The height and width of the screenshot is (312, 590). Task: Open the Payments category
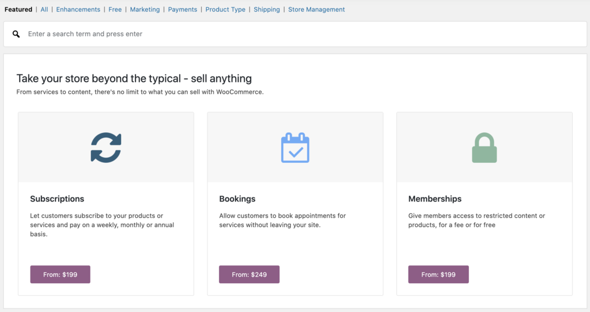183,9
